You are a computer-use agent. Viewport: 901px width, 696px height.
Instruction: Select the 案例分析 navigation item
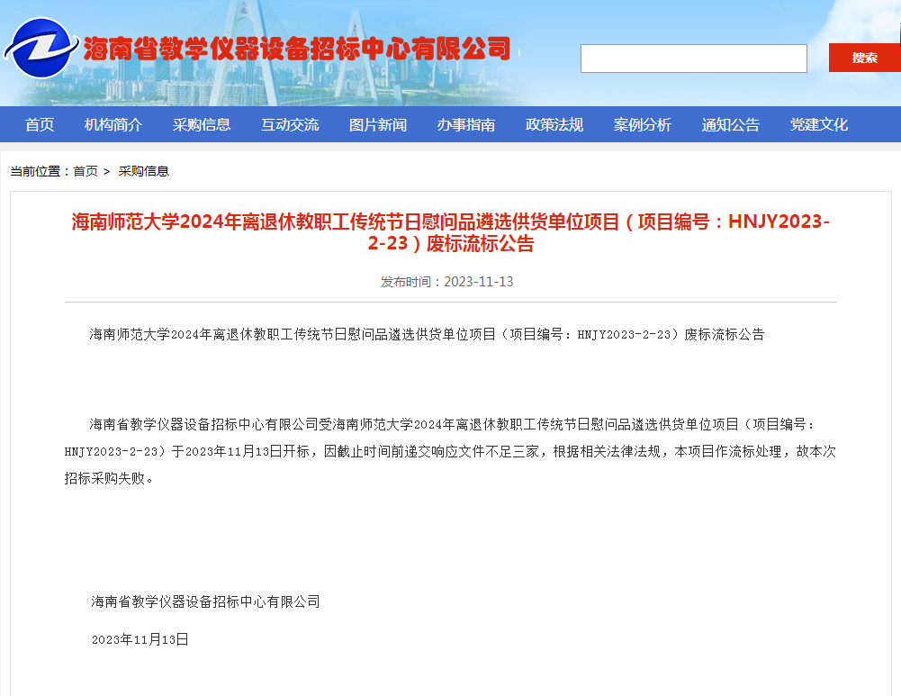tap(643, 125)
